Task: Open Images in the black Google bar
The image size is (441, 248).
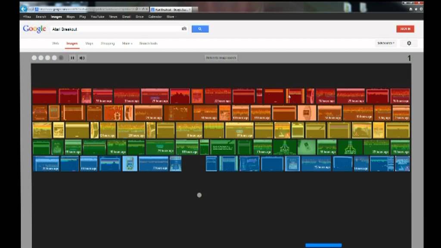Action: (56, 17)
